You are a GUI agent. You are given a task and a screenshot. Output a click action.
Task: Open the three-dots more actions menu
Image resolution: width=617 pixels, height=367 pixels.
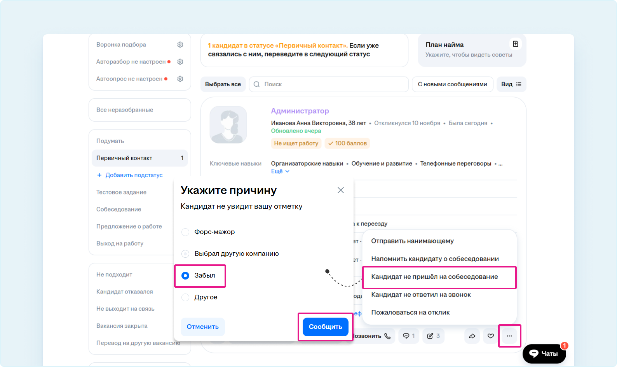pyautogui.click(x=509, y=336)
